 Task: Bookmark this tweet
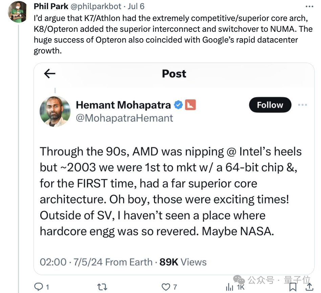click(293, 287)
